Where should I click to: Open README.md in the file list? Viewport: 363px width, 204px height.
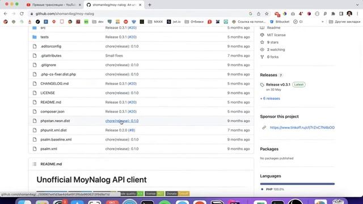pyautogui.click(x=50, y=102)
